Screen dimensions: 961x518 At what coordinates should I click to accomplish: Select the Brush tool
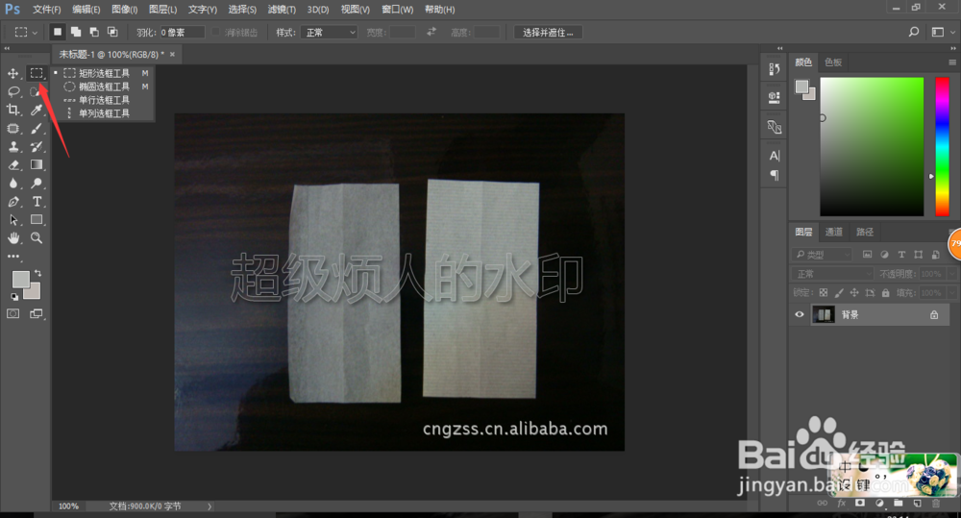click(37, 129)
